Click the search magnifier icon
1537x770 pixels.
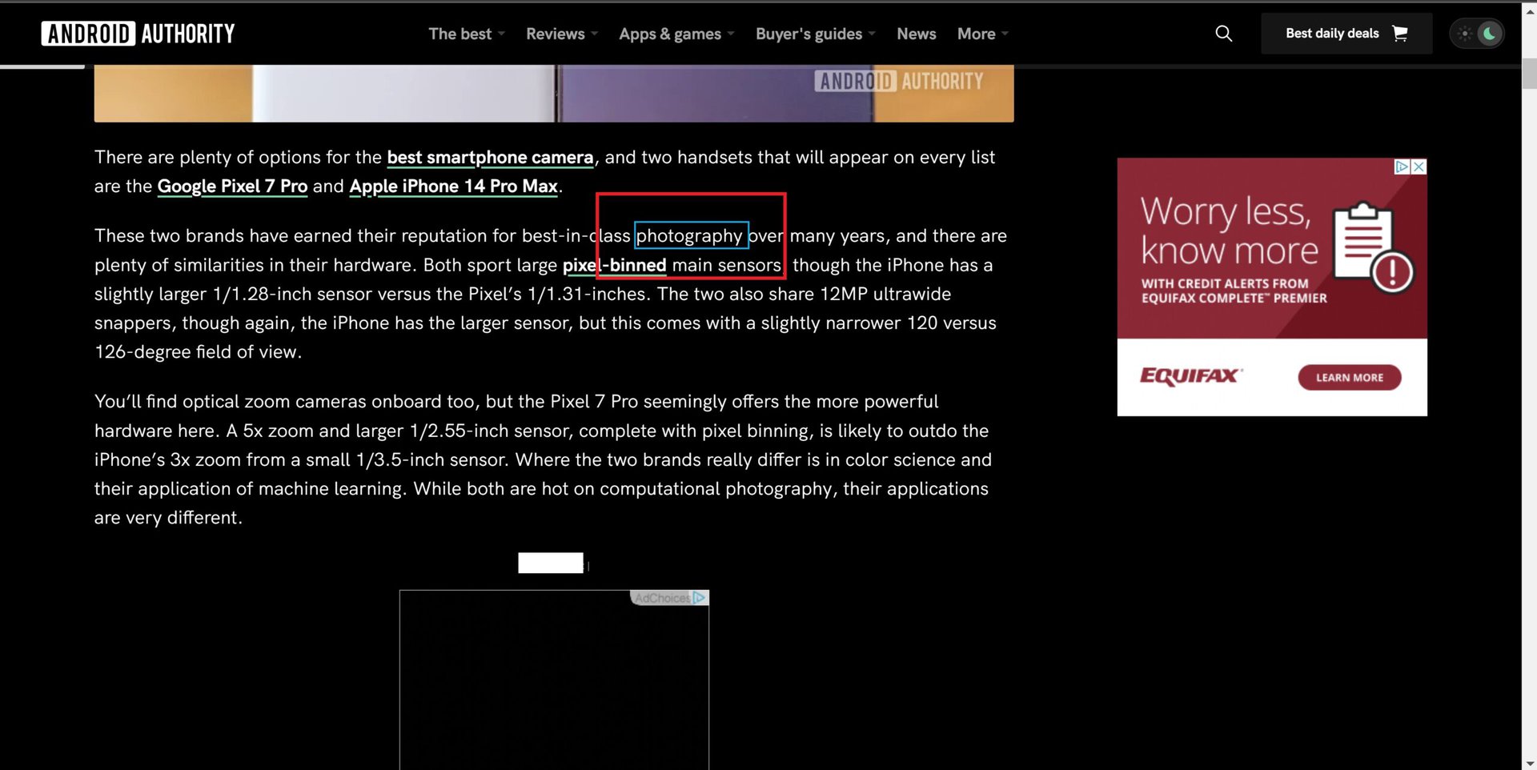pos(1223,34)
